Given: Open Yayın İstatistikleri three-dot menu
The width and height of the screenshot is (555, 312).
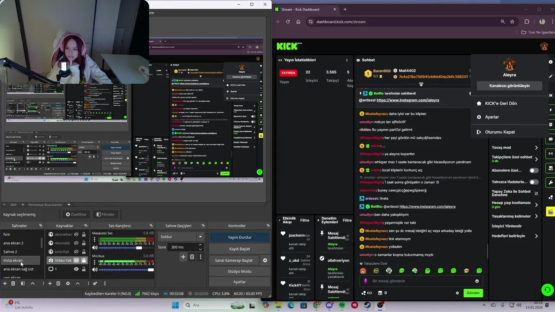Looking at the screenshot, I should coord(347,60).
